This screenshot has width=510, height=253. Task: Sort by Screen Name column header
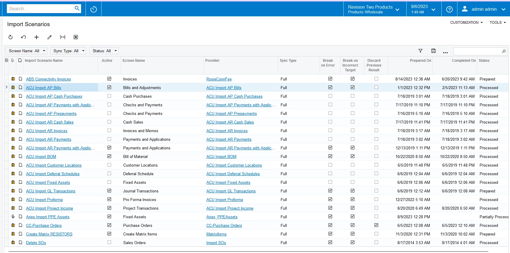point(134,61)
